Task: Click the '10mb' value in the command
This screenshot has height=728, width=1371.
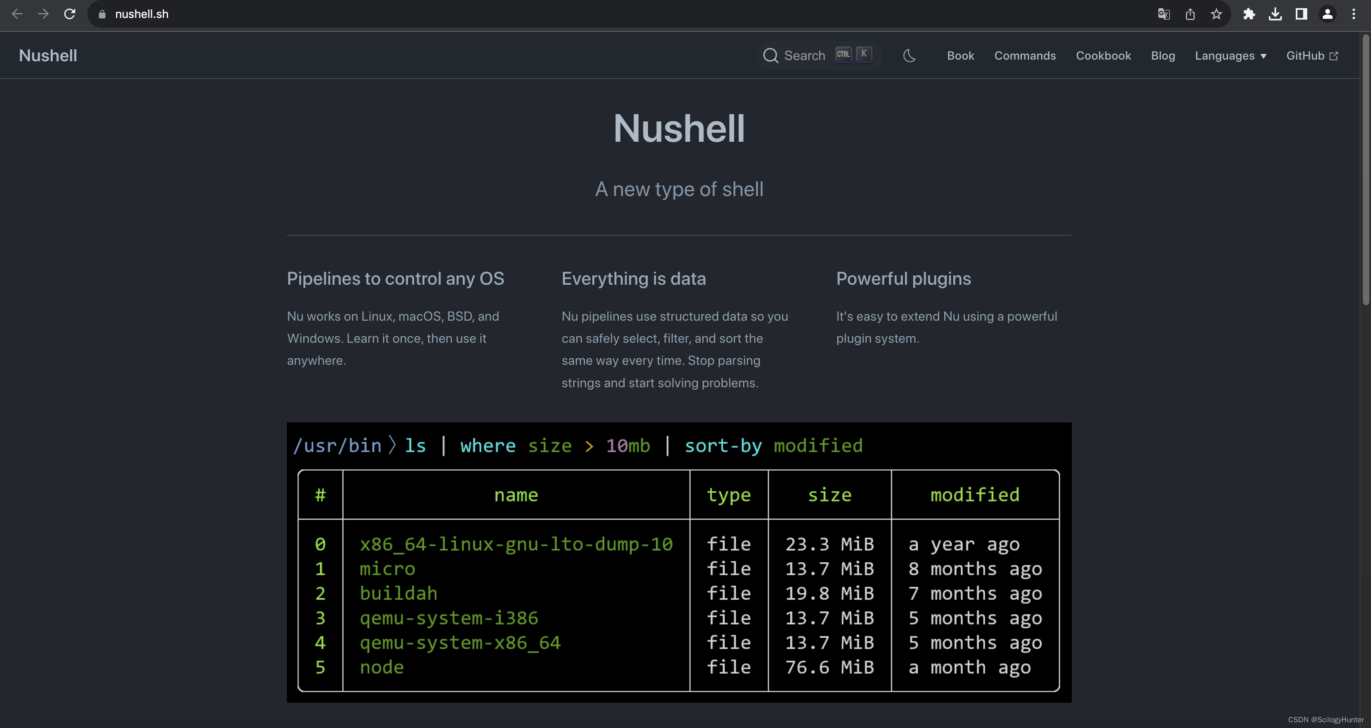Action: point(628,446)
